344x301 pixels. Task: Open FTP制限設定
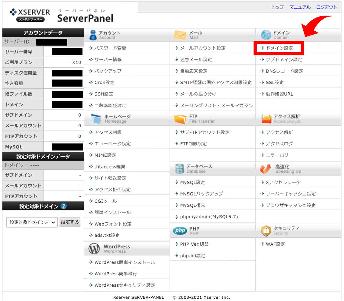193,144
